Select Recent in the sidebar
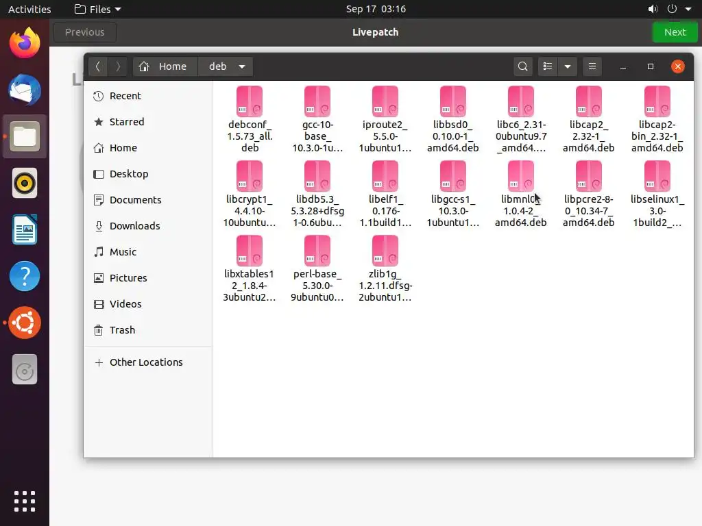 (148, 96)
